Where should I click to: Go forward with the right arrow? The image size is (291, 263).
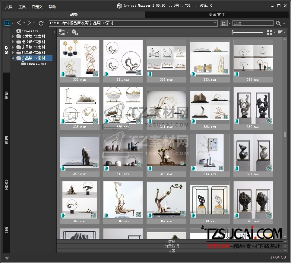click(x=29, y=23)
